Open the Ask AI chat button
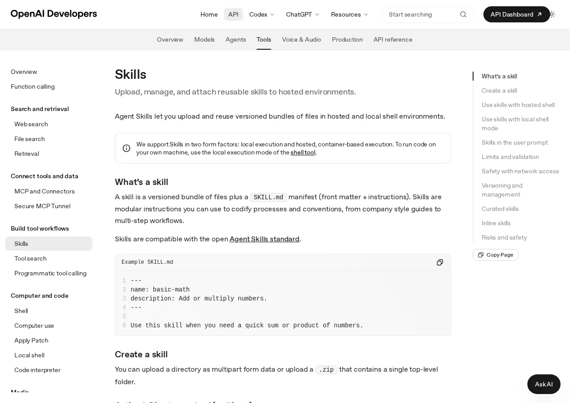Image resolution: width=574 pixels, height=403 pixels. (544, 384)
